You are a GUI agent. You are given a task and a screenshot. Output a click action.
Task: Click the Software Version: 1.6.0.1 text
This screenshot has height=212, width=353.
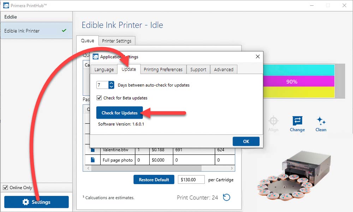[121, 124]
